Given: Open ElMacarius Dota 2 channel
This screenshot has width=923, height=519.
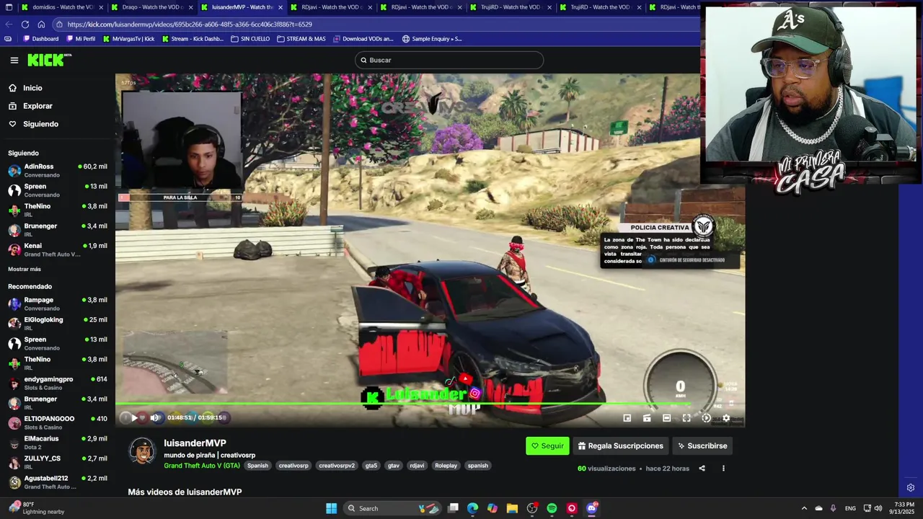Looking at the screenshot, I should click(57, 442).
